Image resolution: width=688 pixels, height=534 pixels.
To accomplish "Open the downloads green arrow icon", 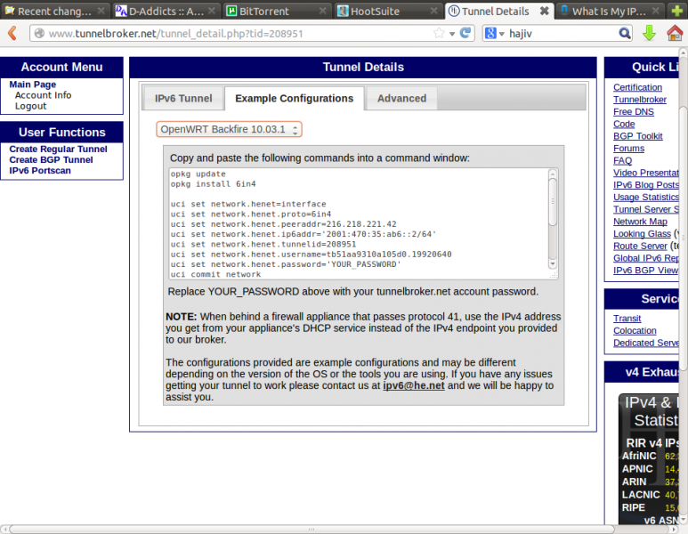I will [649, 34].
